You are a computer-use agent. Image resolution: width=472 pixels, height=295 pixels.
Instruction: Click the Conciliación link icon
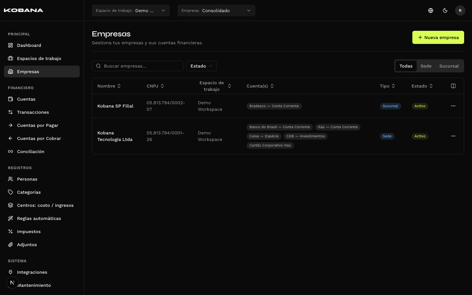click(10, 151)
